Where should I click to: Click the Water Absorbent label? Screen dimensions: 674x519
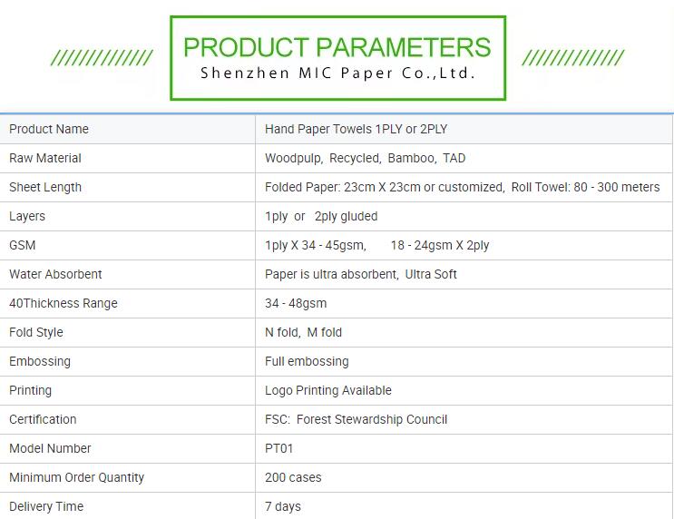coord(55,274)
